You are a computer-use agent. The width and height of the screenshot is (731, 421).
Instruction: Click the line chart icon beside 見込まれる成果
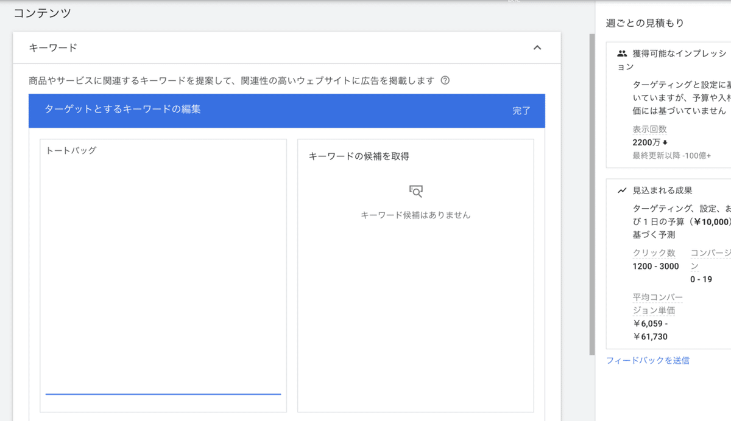click(x=622, y=189)
